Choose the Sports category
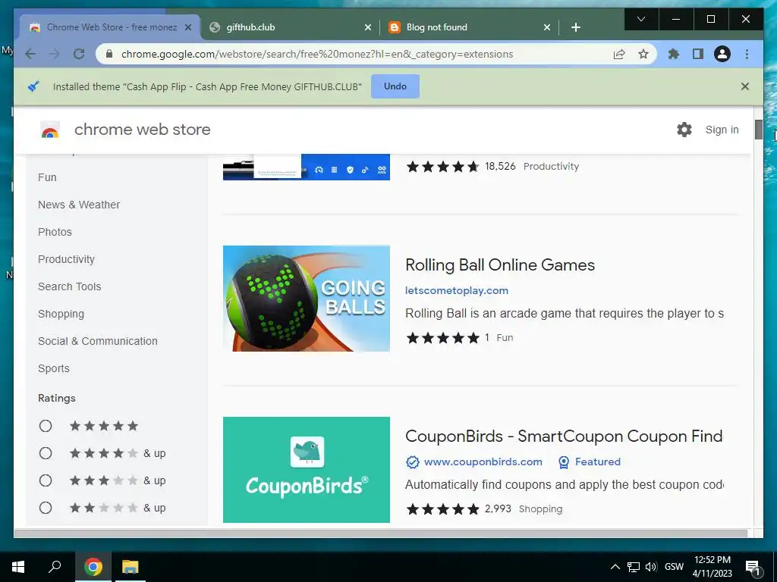Screen dimensions: 777x582 tap(54, 368)
